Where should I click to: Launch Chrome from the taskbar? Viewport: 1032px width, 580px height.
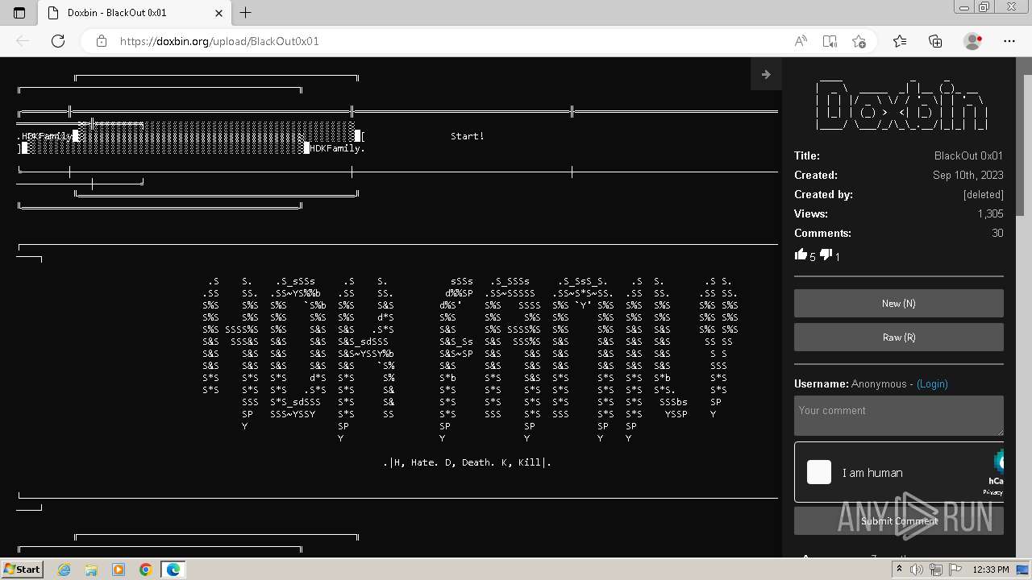[x=146, y=570]
